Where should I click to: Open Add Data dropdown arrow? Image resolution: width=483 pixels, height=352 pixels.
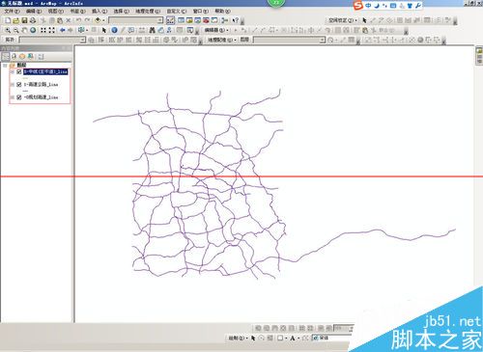tap(103, 20)
